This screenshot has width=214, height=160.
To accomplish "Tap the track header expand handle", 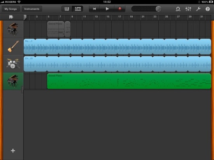I will point(22,90).
